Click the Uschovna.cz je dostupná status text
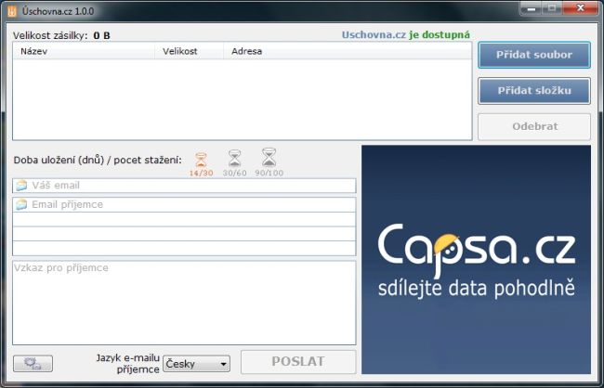This screenshot has width=604, height=388. click(406, 35)
